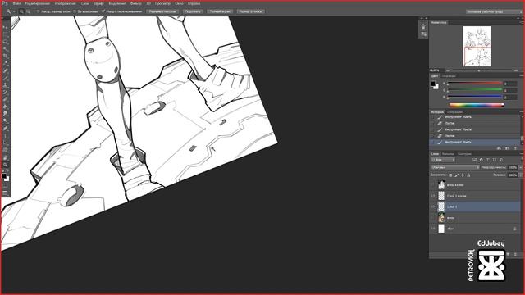525x295 pixels.
Task: Hide the 'Слой 1' layer
Action: (x=433, y=206)
